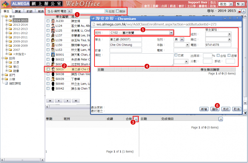Expand the 分類 tree node
Viewport: 248px width, 163px height.
pos(3,79)
